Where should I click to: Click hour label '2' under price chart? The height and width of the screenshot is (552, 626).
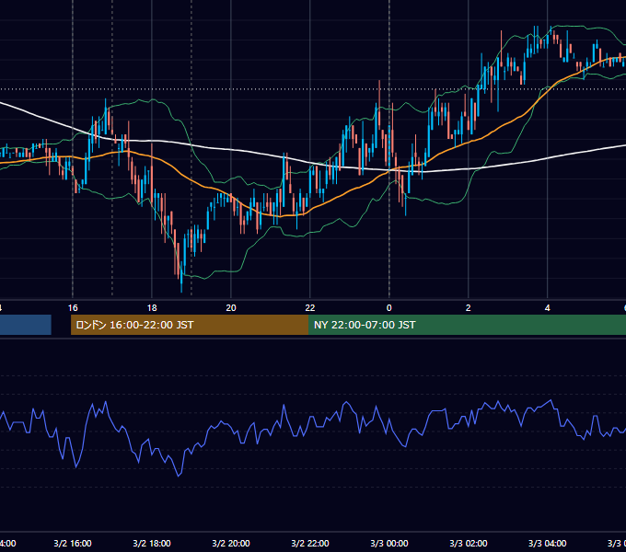pos(469,308)
